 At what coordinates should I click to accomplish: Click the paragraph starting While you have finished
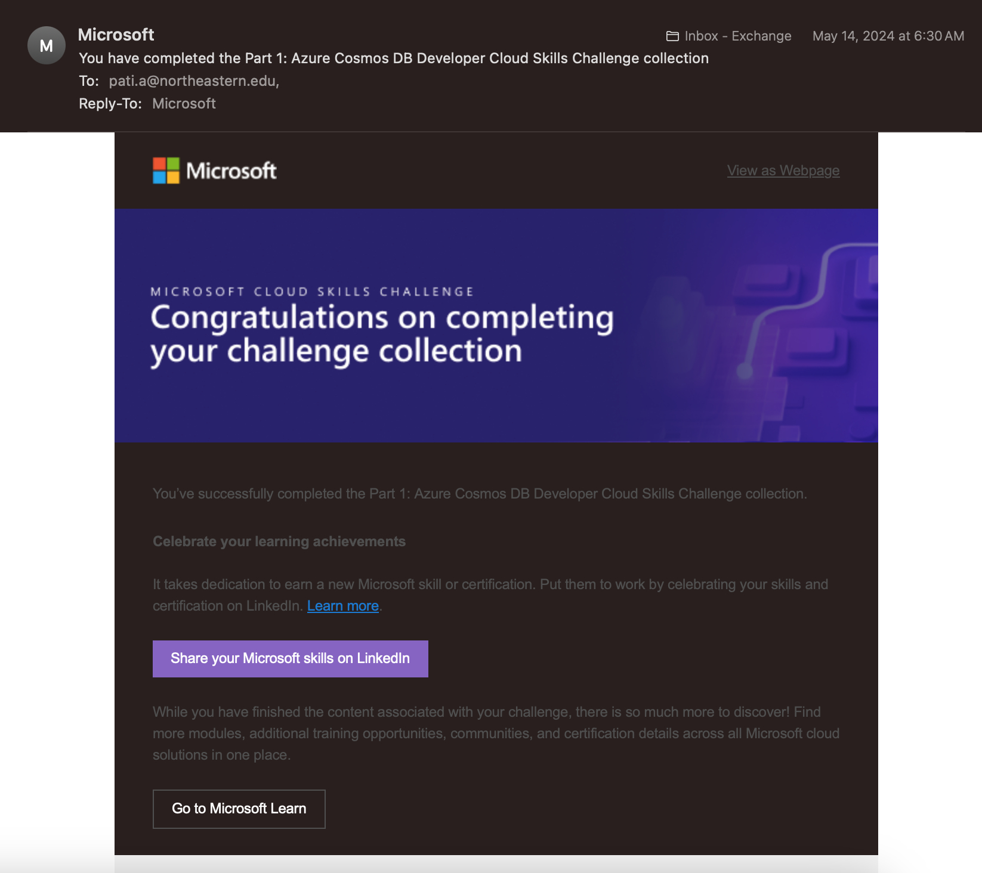point(496,733)
